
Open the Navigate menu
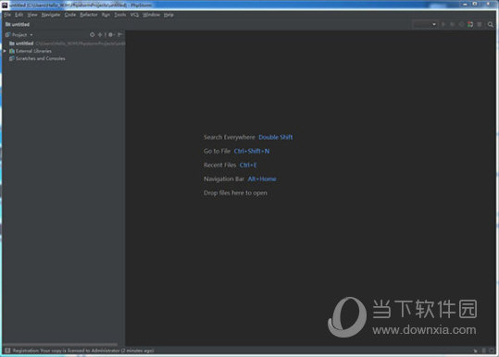pos(51,15)
